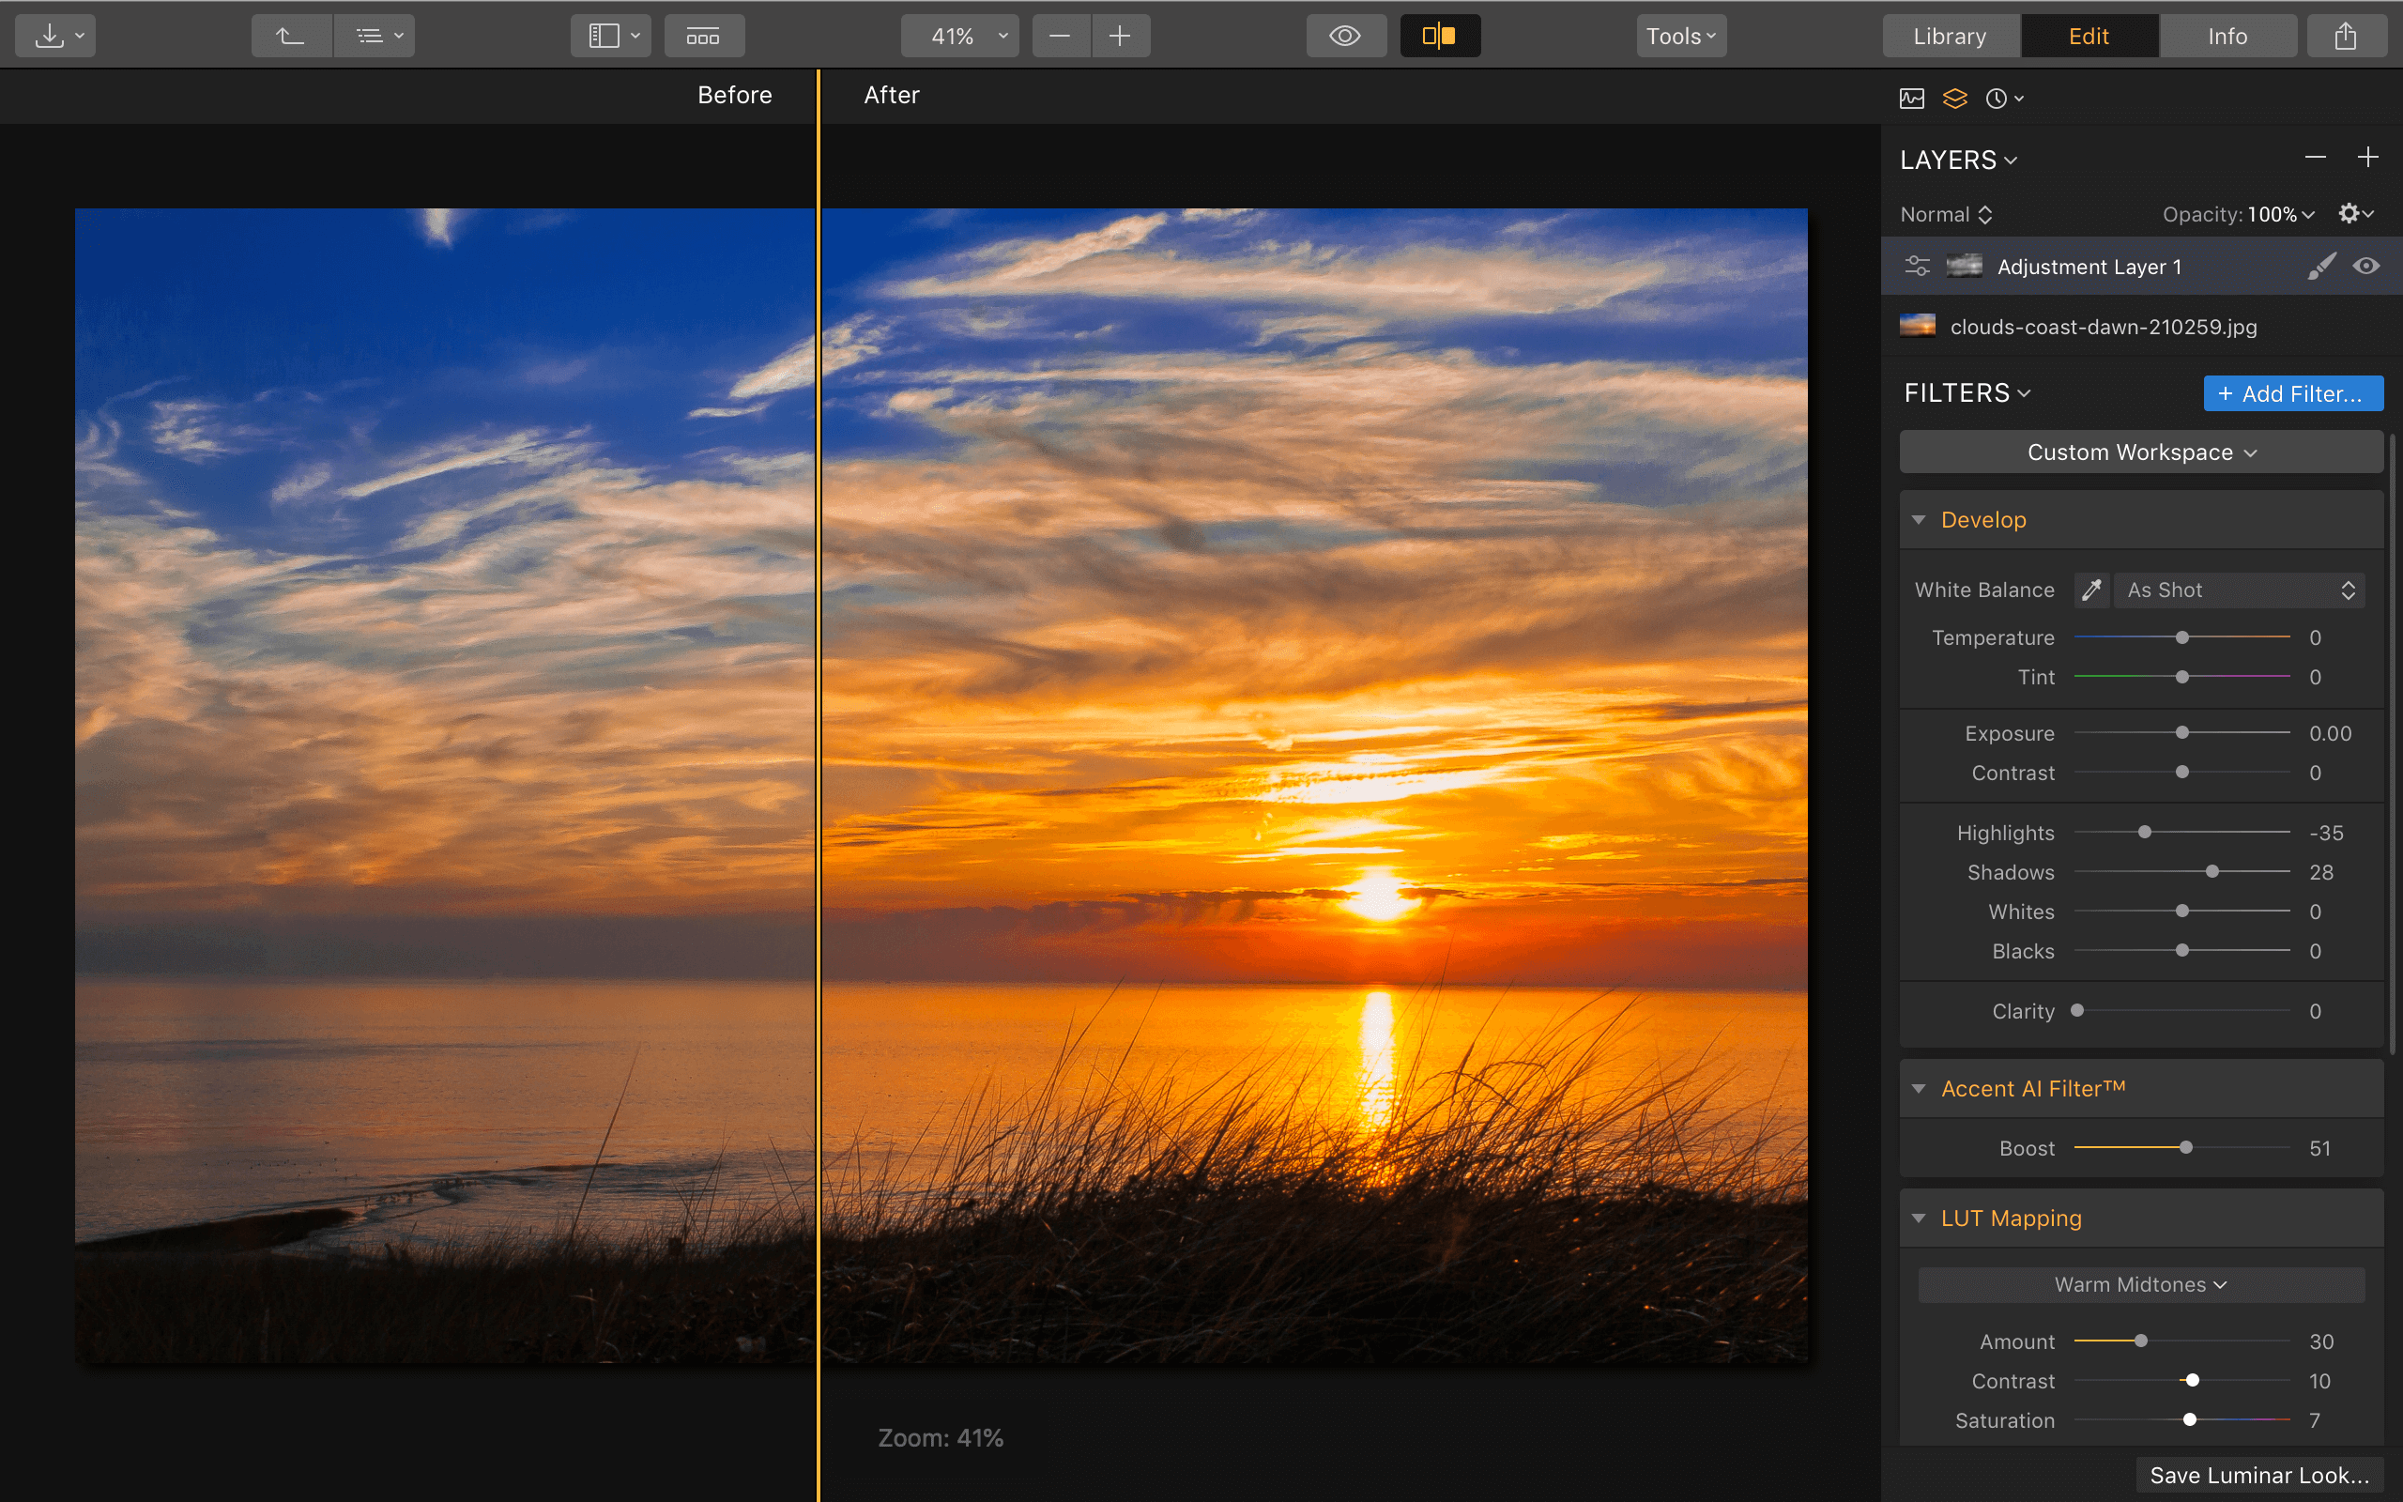This screenshot has height=1502, width=2403.
Task: Select the Layers panel icon
Action: (1954, 98)
